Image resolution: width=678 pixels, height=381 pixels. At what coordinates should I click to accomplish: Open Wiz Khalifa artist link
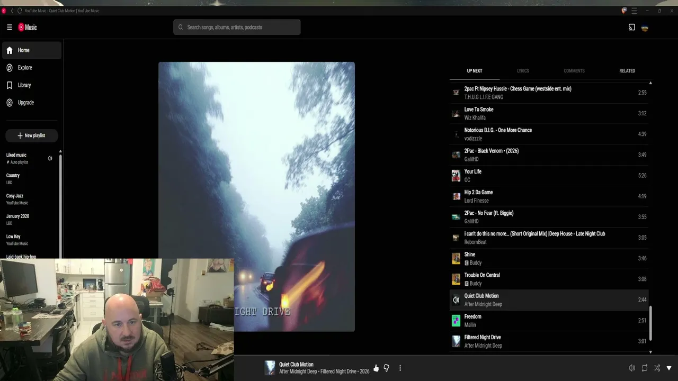pyautogui.click(x=475, y=118)
